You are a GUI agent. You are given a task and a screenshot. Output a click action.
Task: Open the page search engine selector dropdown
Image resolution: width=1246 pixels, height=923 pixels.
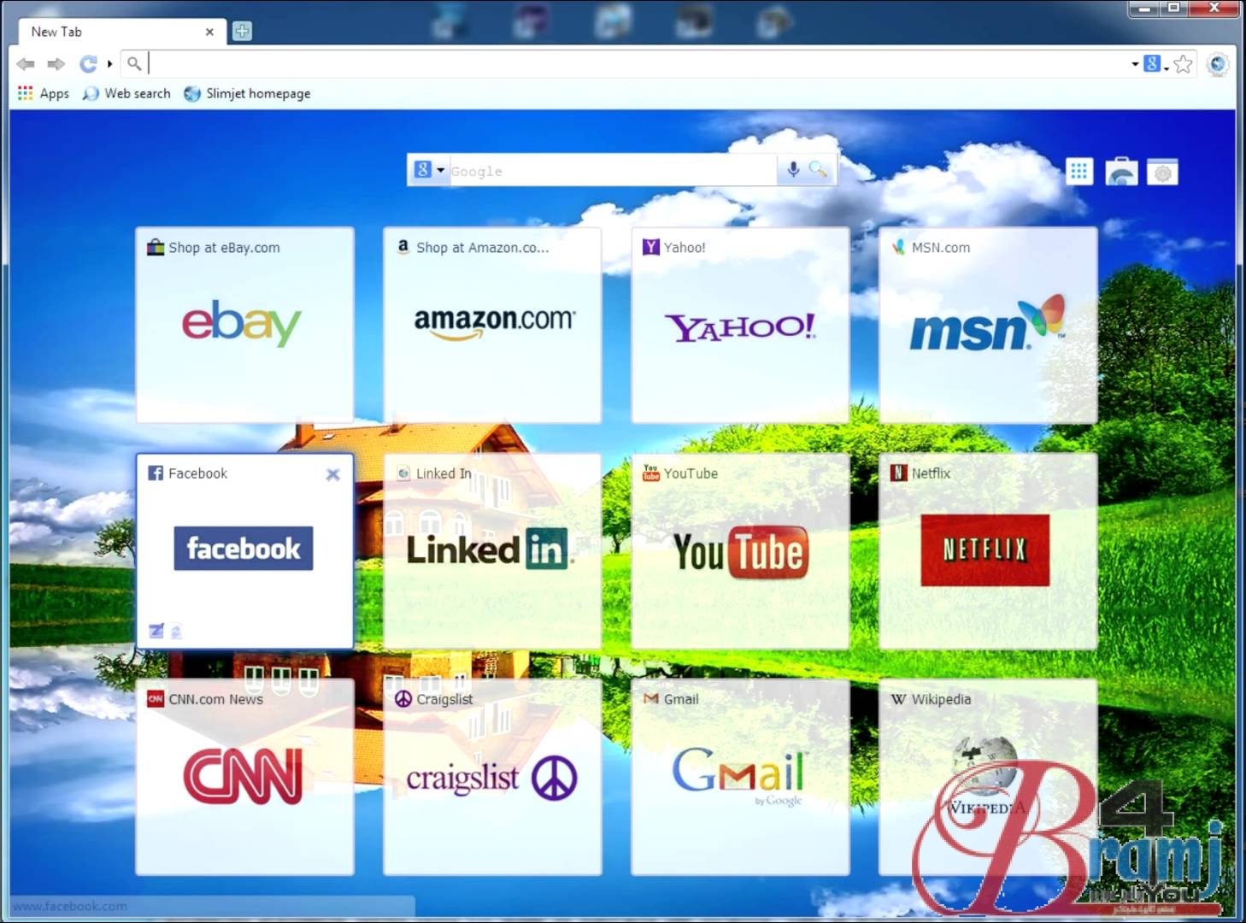[x=430, y=170]
